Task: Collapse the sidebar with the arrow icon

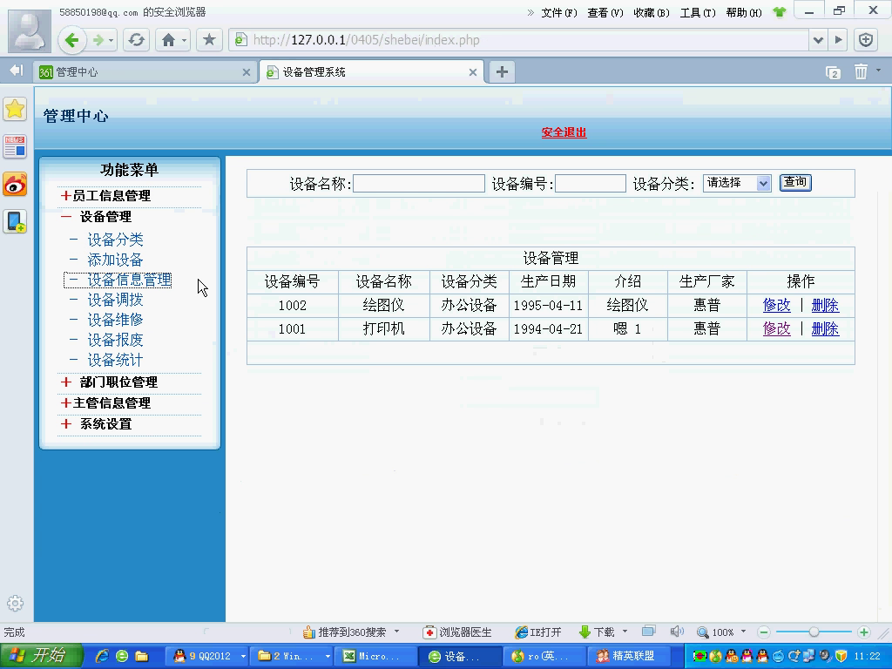Action: click(x=17, y=70)
